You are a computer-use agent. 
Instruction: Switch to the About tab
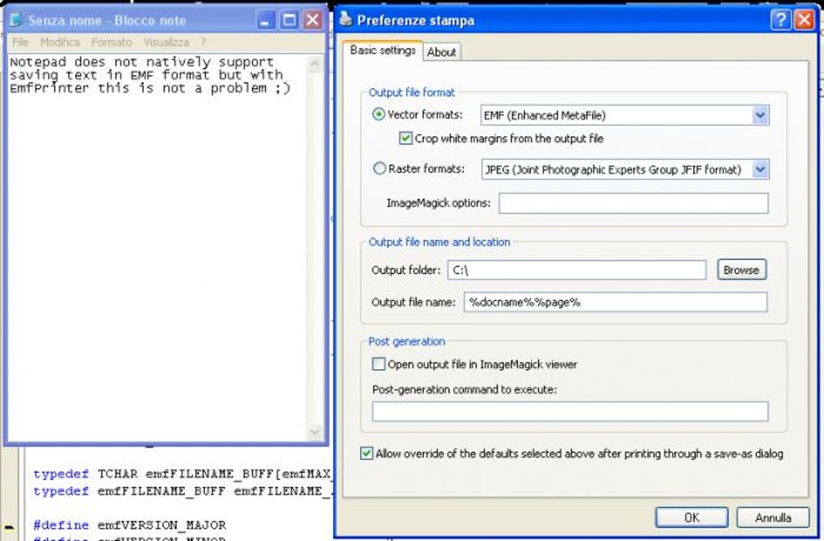pyautogui.click(x=441, y=52)
